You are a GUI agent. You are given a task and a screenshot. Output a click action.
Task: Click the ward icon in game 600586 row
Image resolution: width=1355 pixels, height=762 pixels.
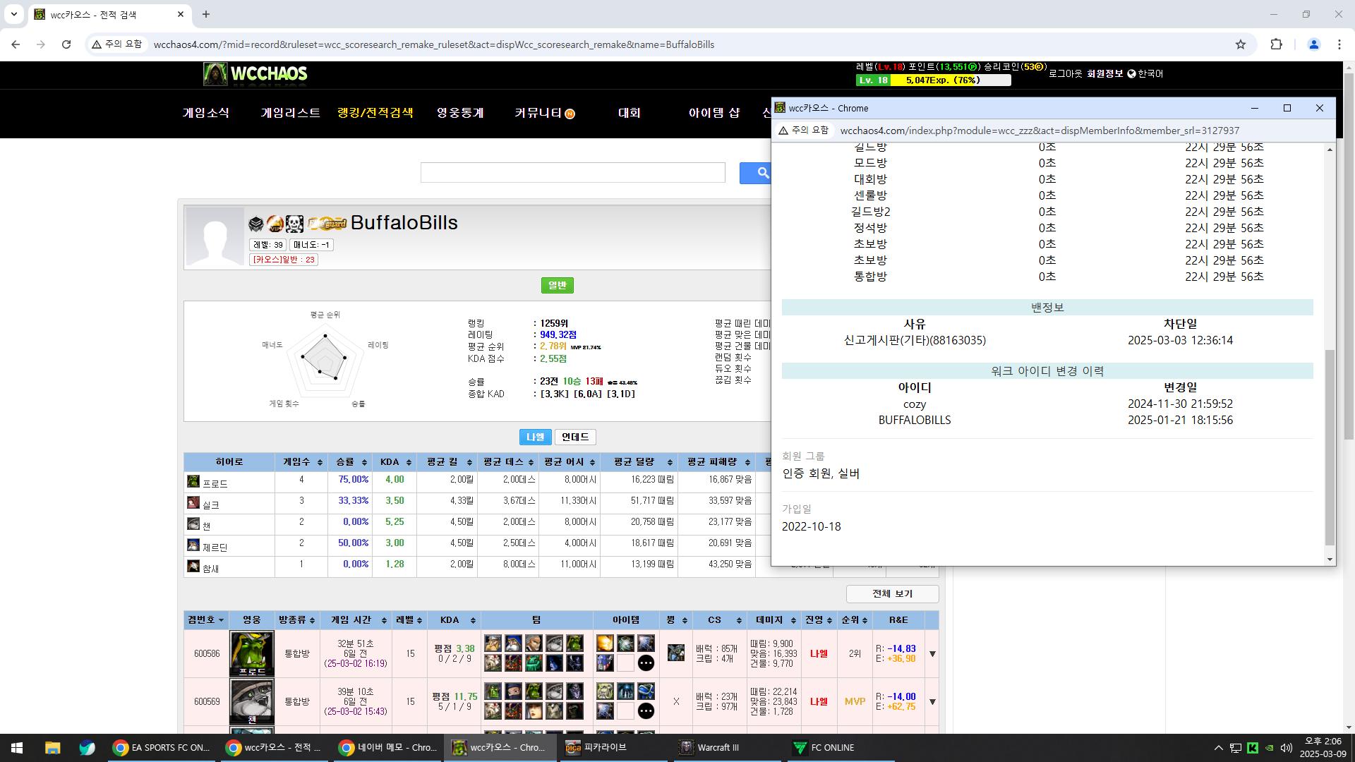(675, 653)
